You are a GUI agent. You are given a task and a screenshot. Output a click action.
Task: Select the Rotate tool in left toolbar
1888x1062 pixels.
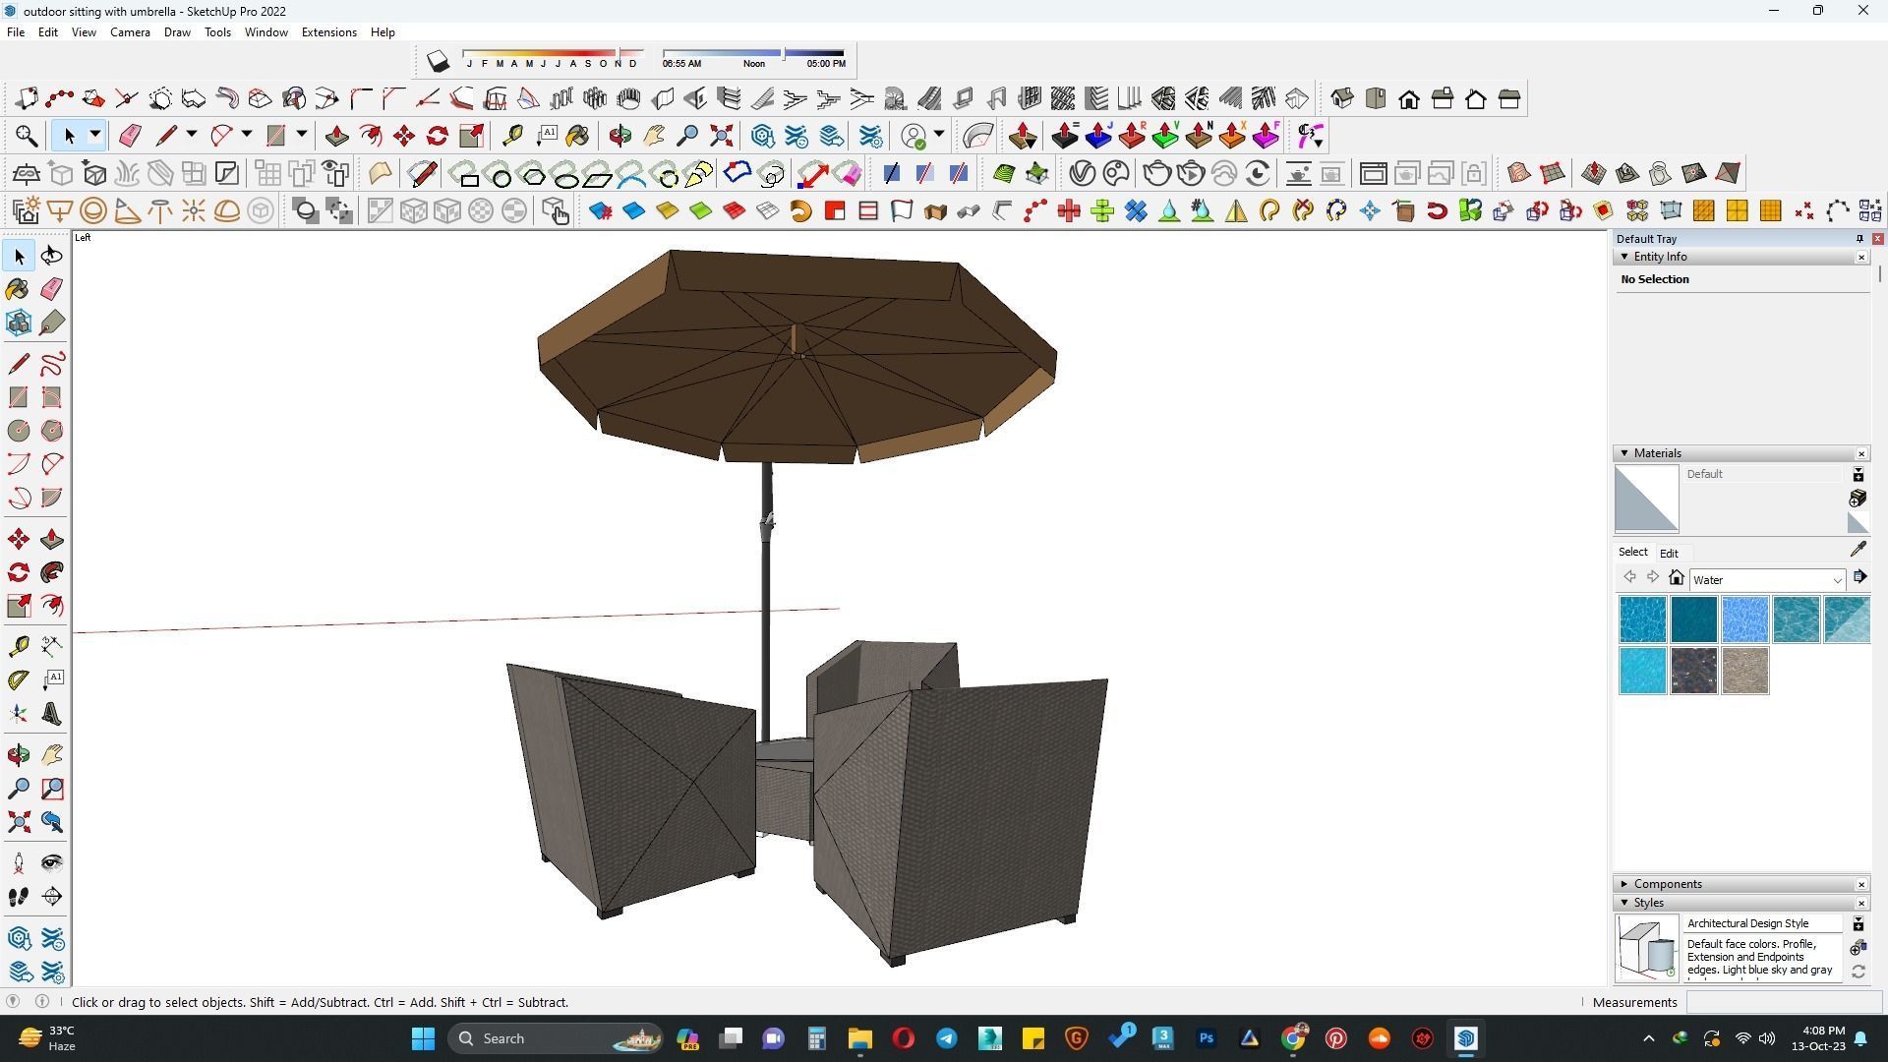pyautogui.click(x=18, y=572)
